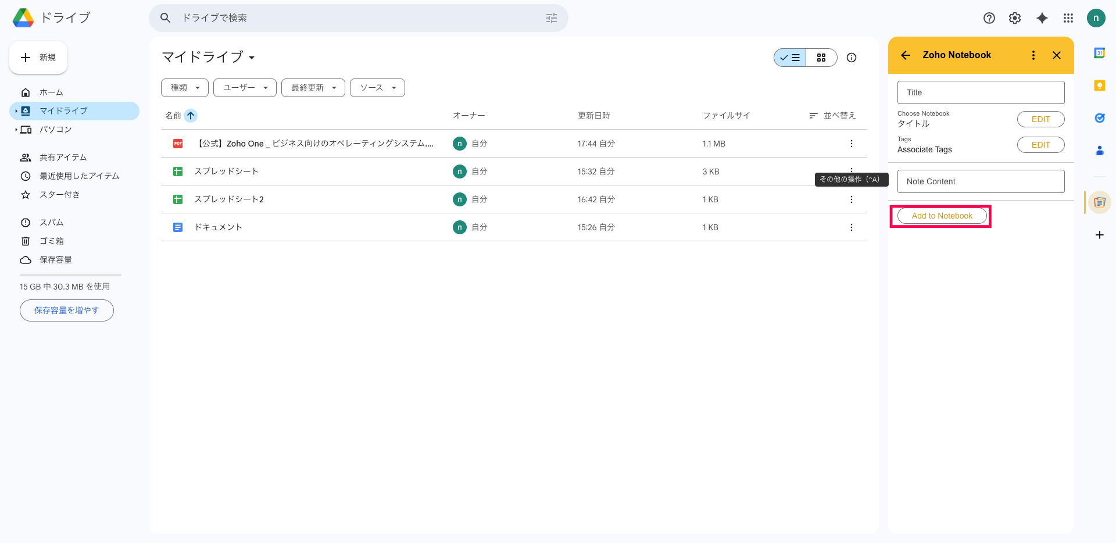
Task: Toggle name sort direction arrow
Action: [x=191, y=116]
